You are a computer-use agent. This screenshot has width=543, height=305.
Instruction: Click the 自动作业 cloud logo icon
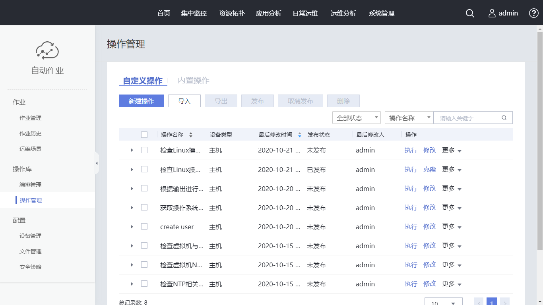point(47,50)
